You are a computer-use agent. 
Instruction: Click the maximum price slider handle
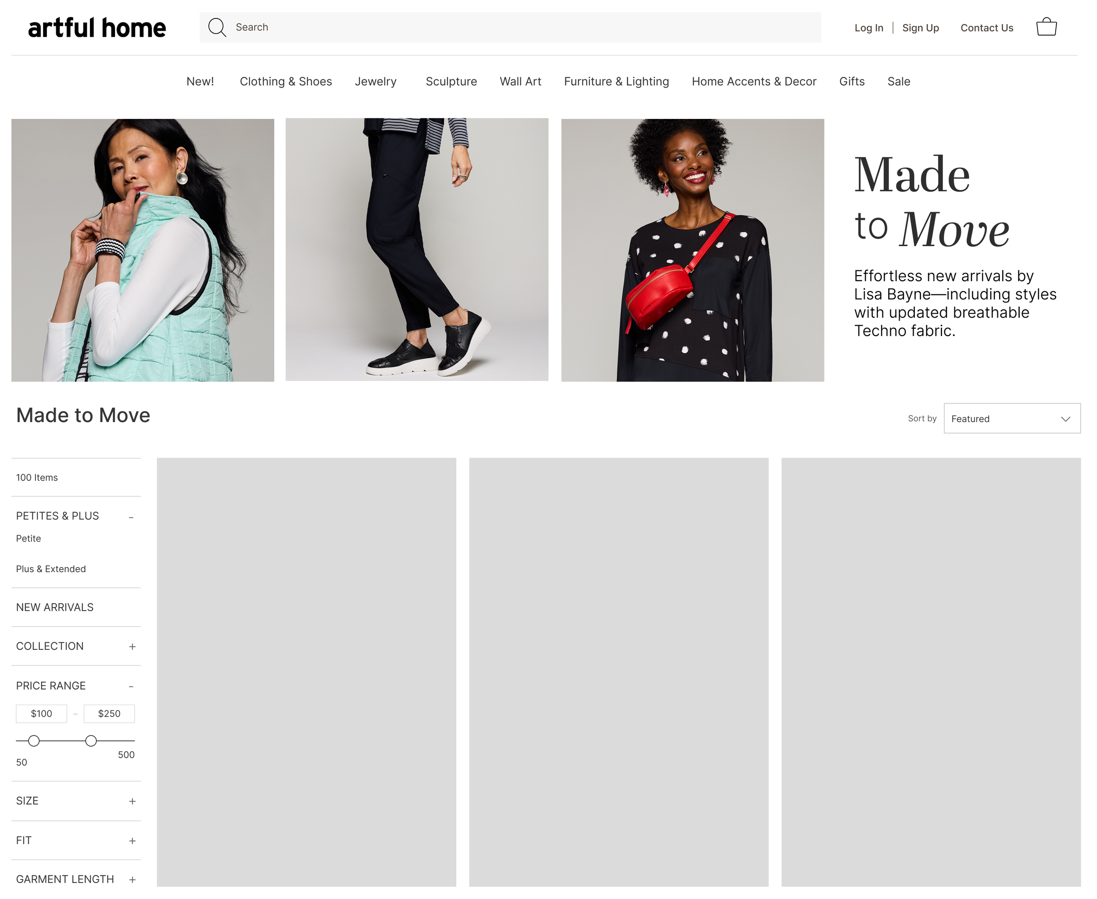91,741
